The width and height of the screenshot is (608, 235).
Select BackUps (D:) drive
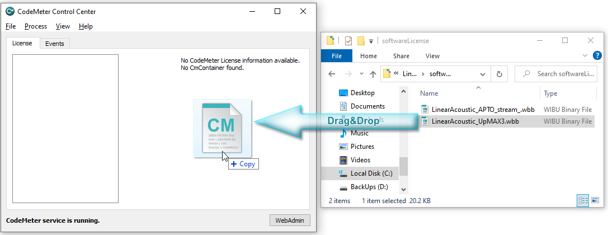[x=369, y=187]
